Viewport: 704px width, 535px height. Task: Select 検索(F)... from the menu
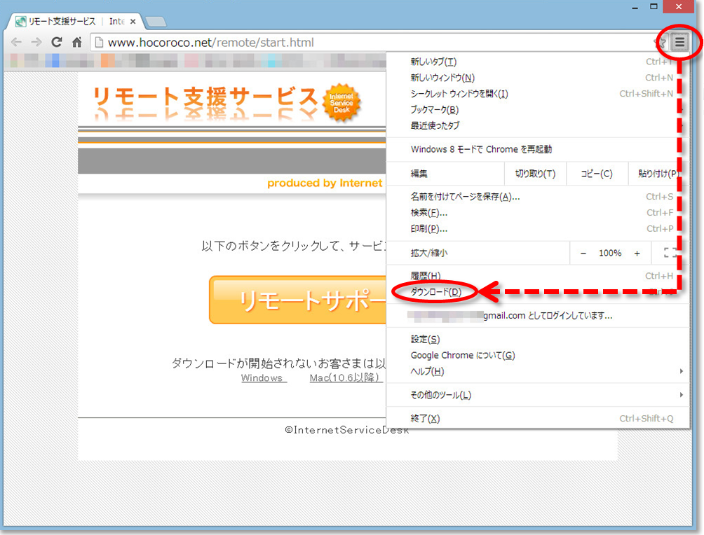537,213
